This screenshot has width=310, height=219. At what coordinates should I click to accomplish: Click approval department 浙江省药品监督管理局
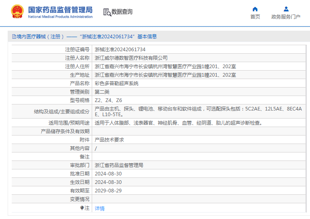click(119, 165)
